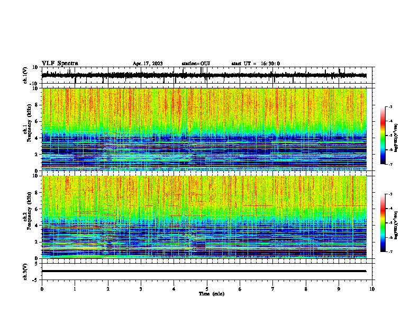The height and width of the screenshot is (324, 419).
Task: Click the -7 label on ch.1 color bar
Action: click(x=390, y=164)
